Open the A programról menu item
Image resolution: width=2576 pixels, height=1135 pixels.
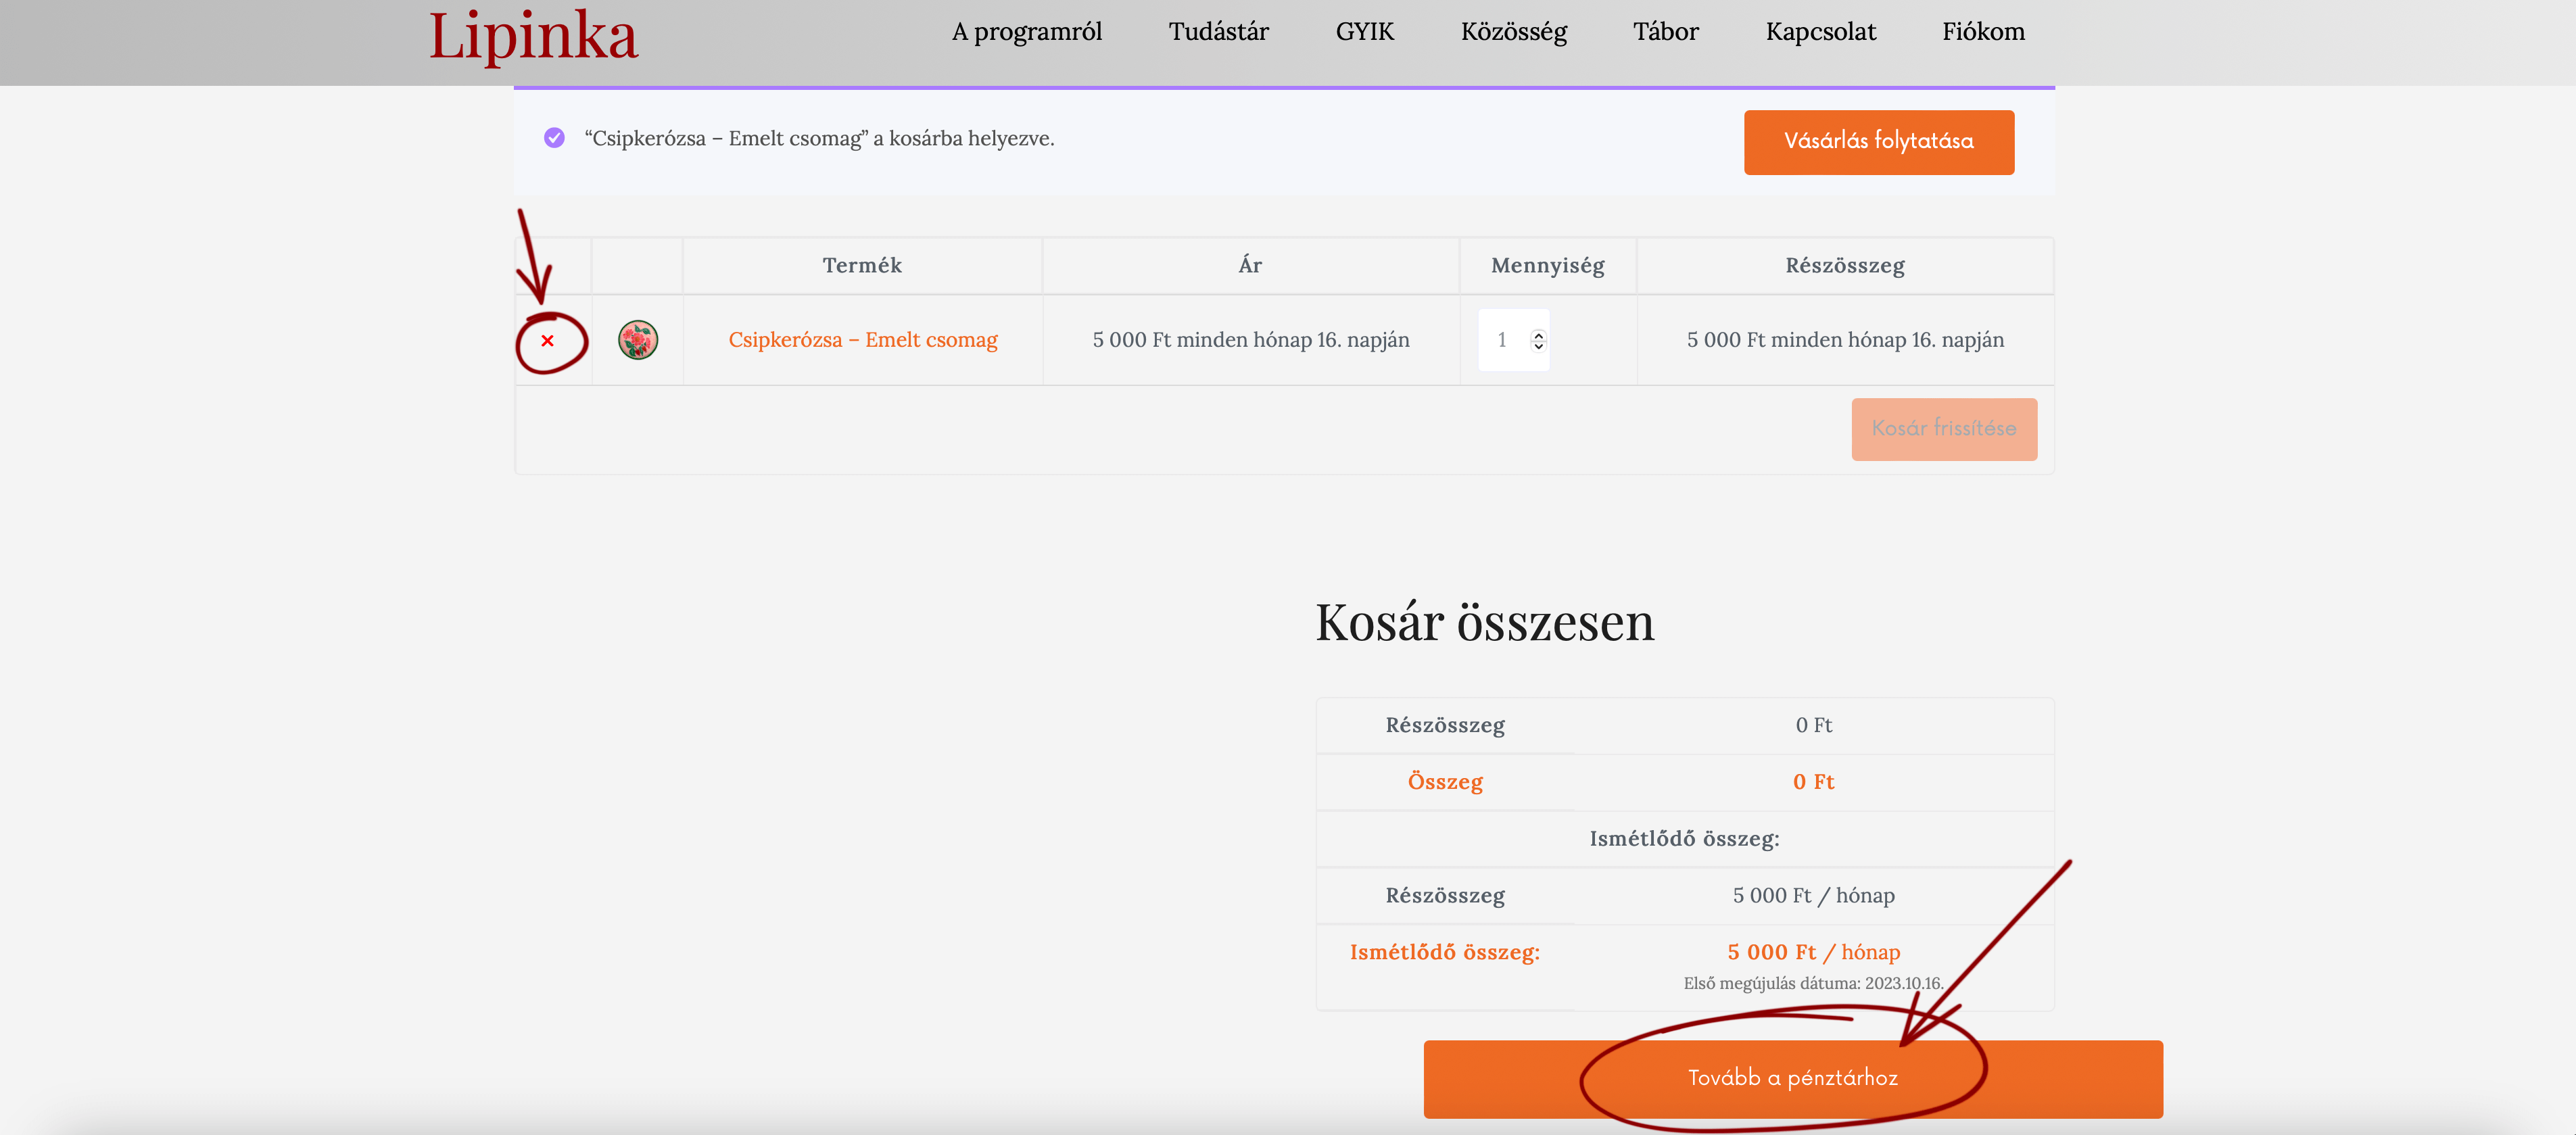tap(1026, 32)
